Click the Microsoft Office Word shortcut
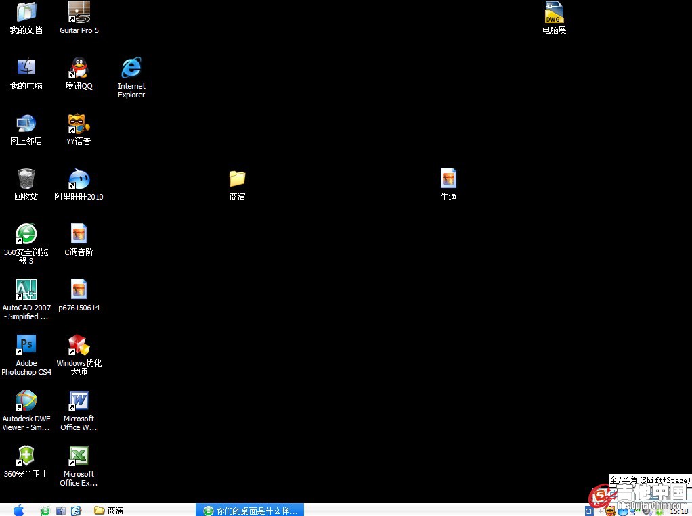This screenshot has height=516, width=692. [79, 411]
